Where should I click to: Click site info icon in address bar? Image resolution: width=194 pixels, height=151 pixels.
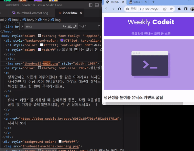pos(128,9)
